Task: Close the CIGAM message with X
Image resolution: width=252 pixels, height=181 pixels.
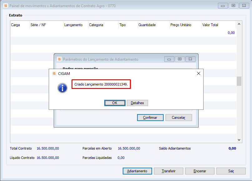Action: 199,73
